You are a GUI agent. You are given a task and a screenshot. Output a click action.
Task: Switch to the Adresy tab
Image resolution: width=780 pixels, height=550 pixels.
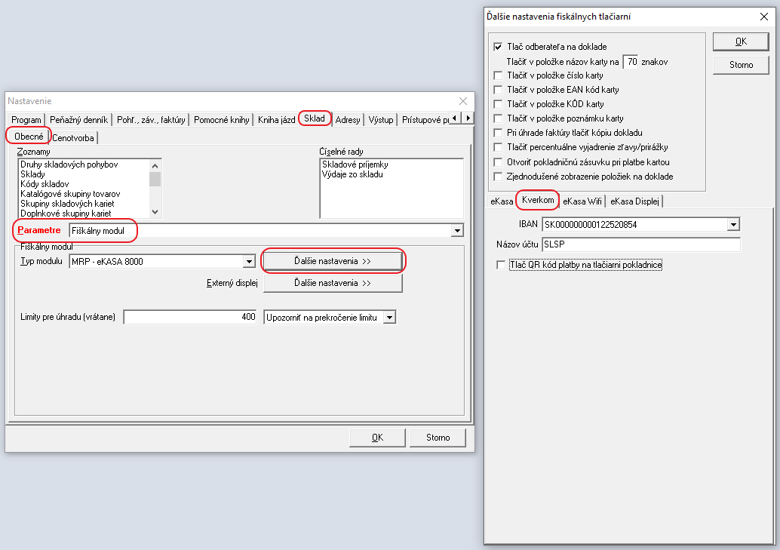[348, 119]
